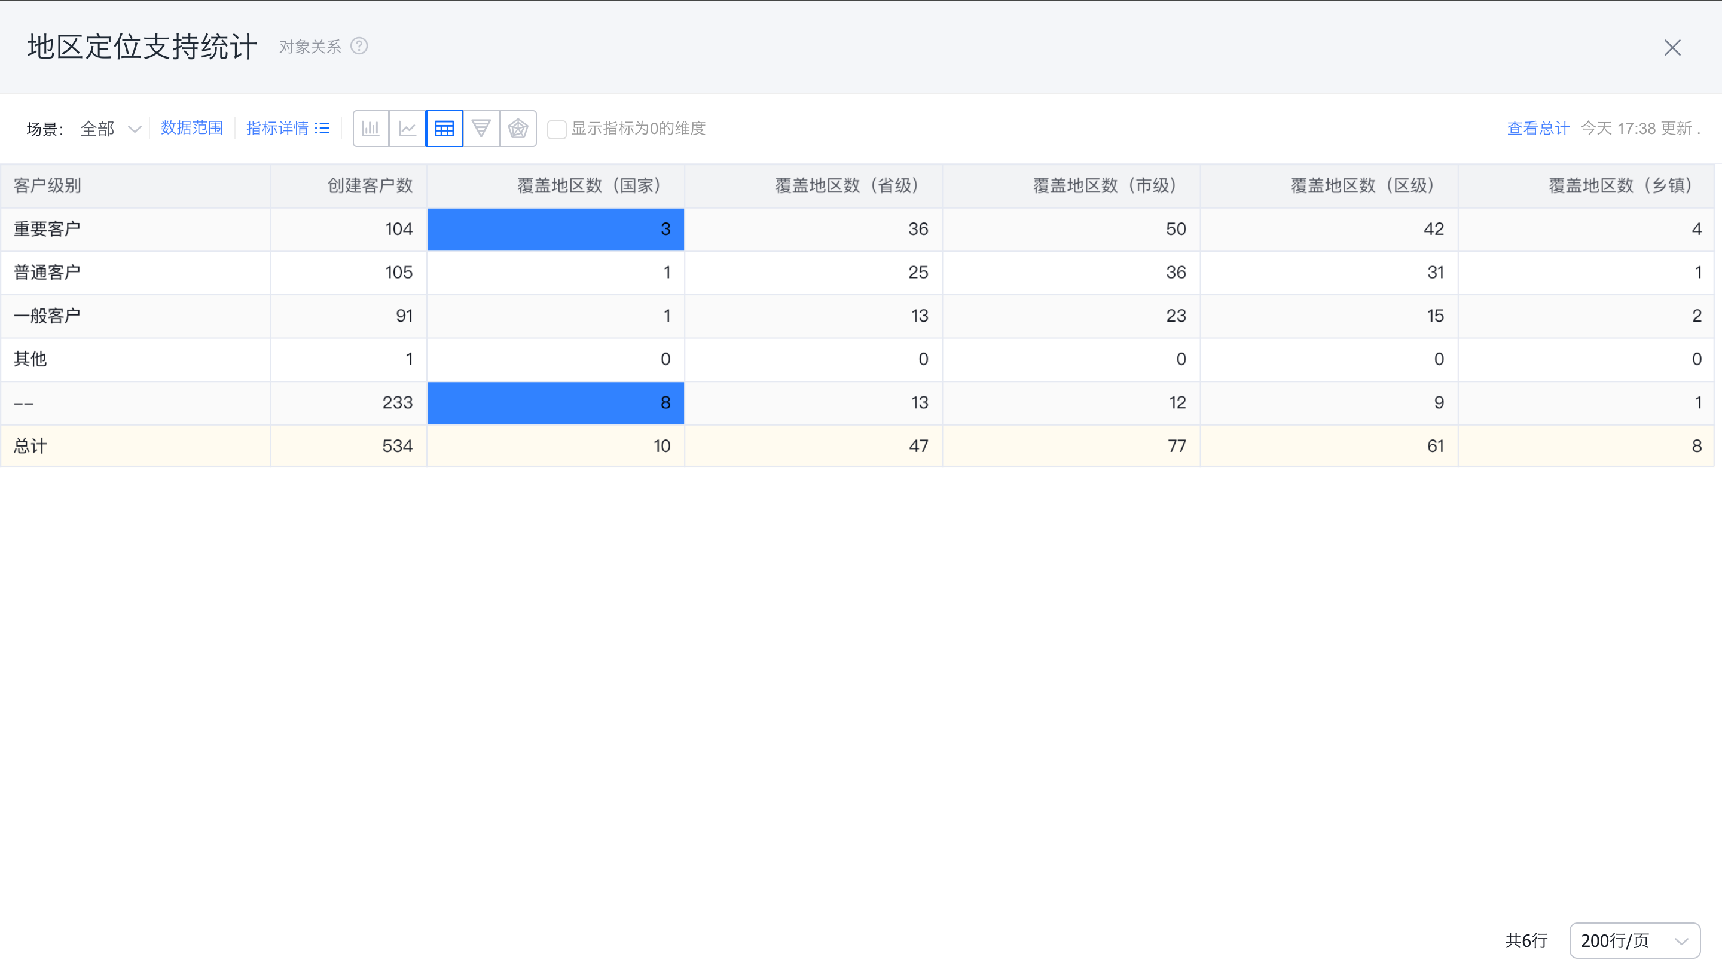Image resolution: width=1722 pixels, height=972 pixels.
Task: Switch to funnel chart view icon
Action: tap(481, 129)
